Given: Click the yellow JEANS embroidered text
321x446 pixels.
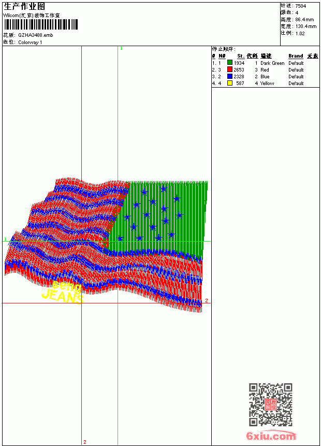Looking at the screenshot, I should 63,297.
